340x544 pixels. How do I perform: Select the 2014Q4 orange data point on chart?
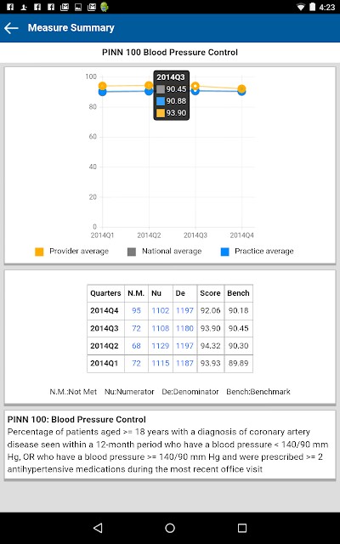pos(241,88)
